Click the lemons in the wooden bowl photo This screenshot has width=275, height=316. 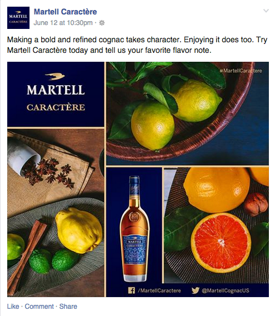coord(188,113)
